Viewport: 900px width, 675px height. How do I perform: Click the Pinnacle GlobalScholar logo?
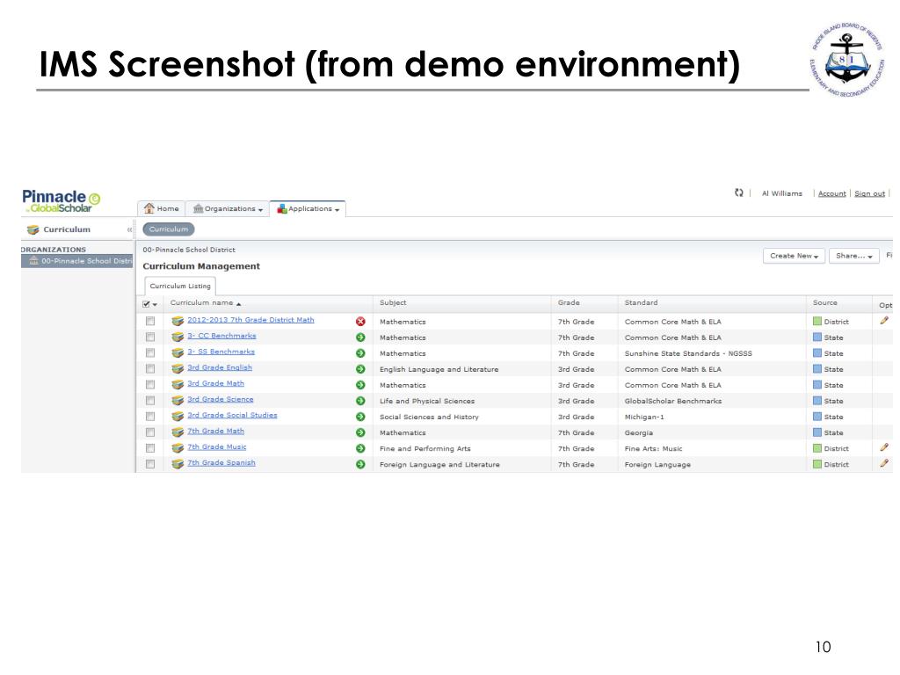tap(61, 201)
